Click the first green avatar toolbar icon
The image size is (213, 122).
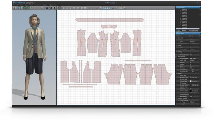click(25, 8)
